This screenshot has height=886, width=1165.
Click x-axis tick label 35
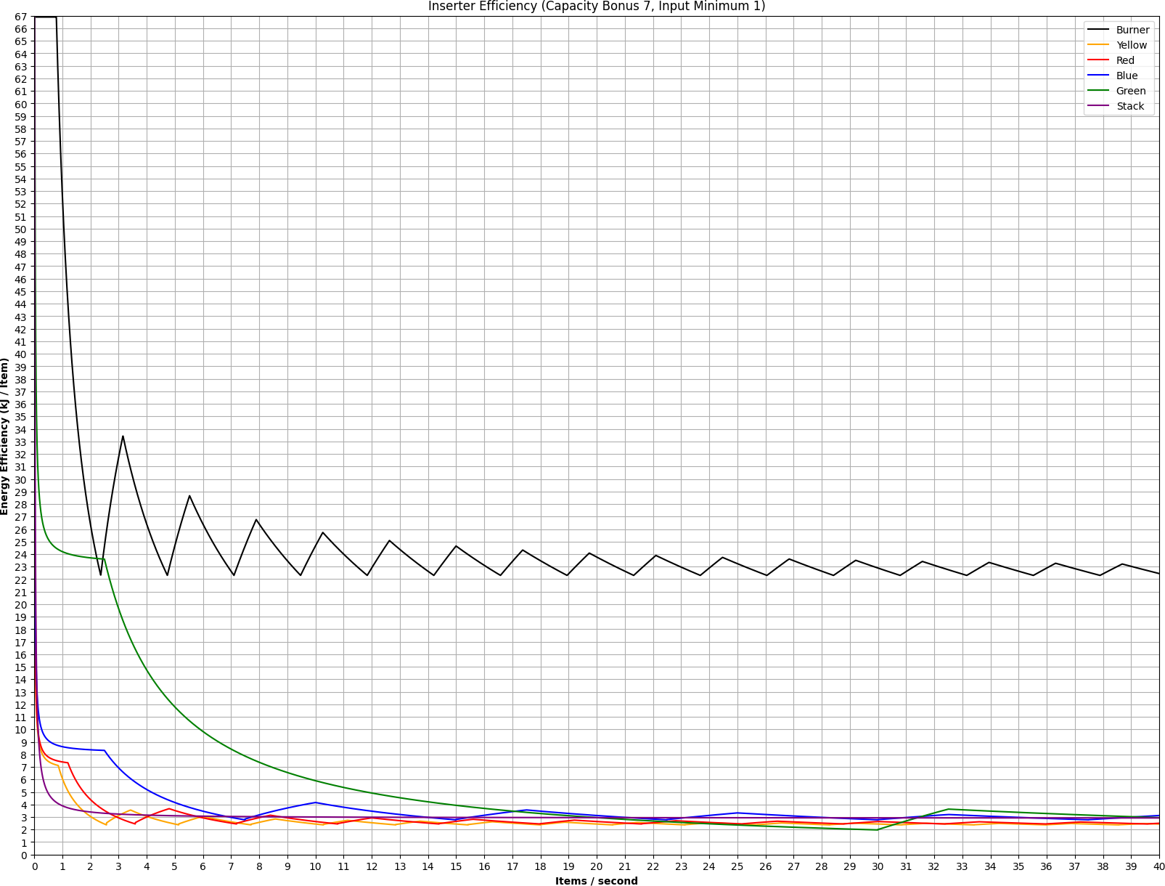tap(1018, 866)
